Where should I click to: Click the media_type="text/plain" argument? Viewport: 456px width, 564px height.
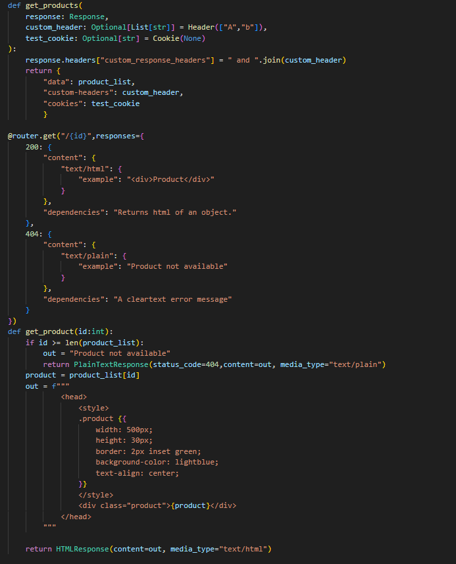point(330,364)
